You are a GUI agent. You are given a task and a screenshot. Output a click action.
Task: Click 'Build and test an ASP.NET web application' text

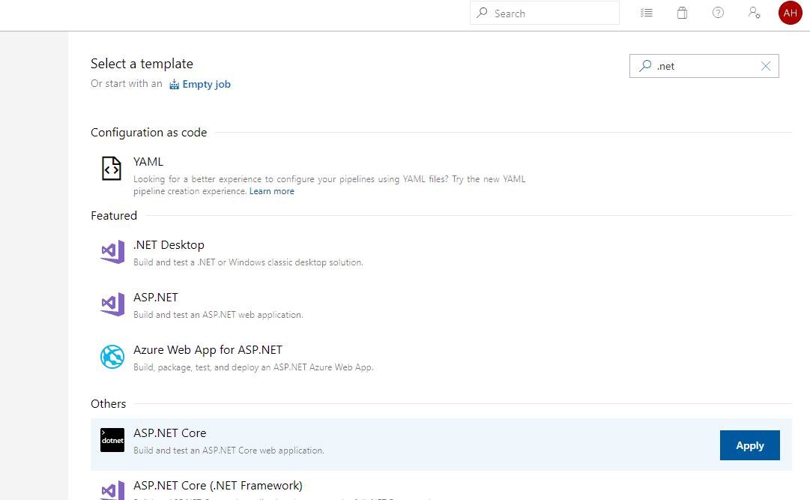(218, 315)
